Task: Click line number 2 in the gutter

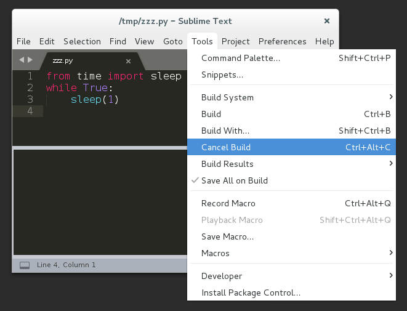Action: [x=29, y=87]
